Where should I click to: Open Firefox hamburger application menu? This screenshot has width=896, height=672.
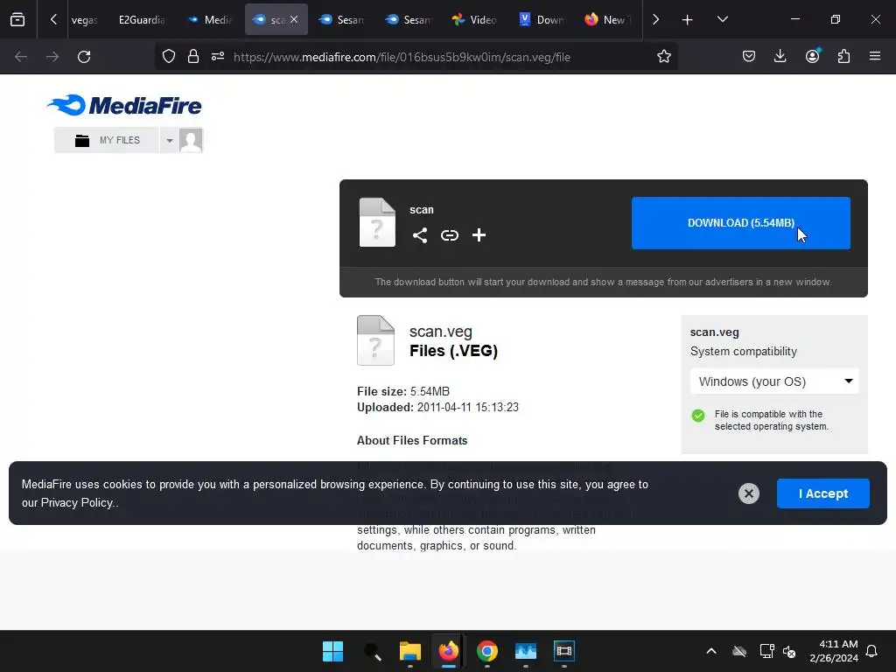pos(875,56)
